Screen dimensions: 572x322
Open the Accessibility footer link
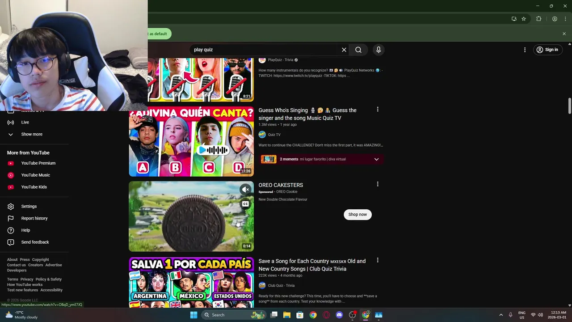51,290
